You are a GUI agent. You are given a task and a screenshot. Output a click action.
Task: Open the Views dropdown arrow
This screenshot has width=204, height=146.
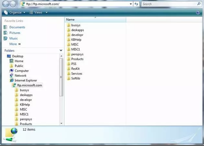tap(46, 13)
